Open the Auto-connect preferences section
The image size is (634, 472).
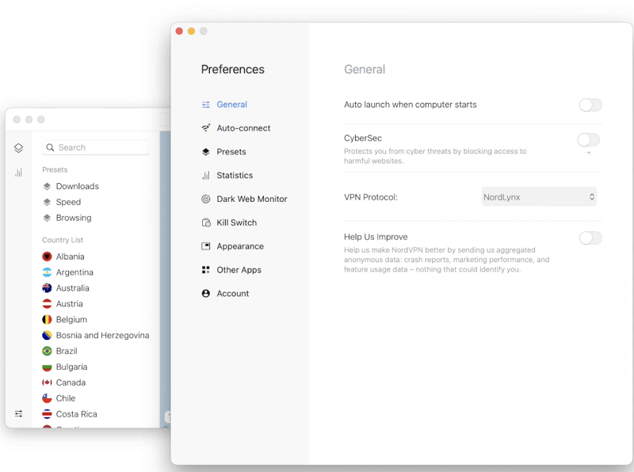tap(243, 128)
